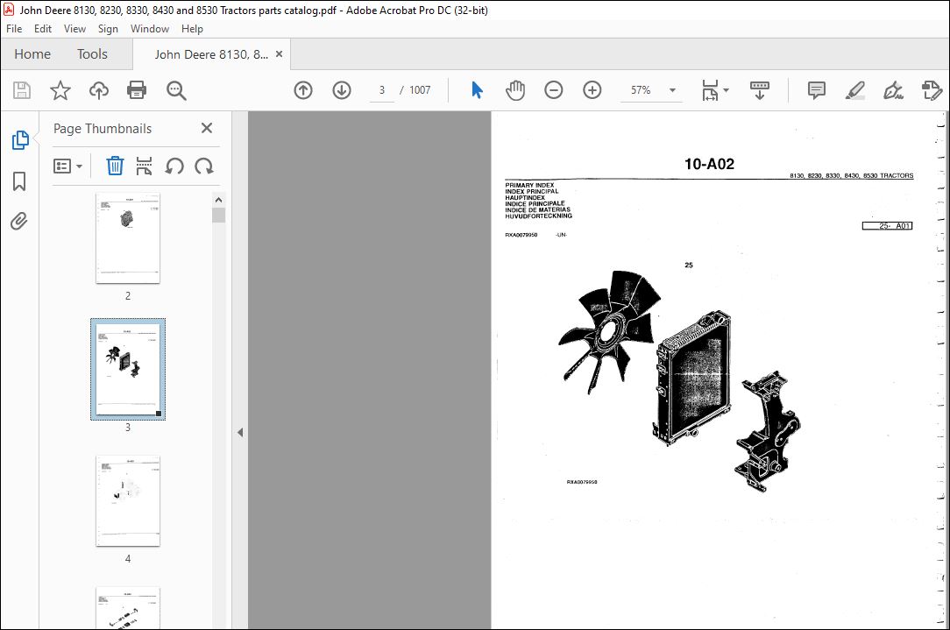The image size is (950, 630).
Task: Open the Sign document pen tool
Action: tap(893, 90)
